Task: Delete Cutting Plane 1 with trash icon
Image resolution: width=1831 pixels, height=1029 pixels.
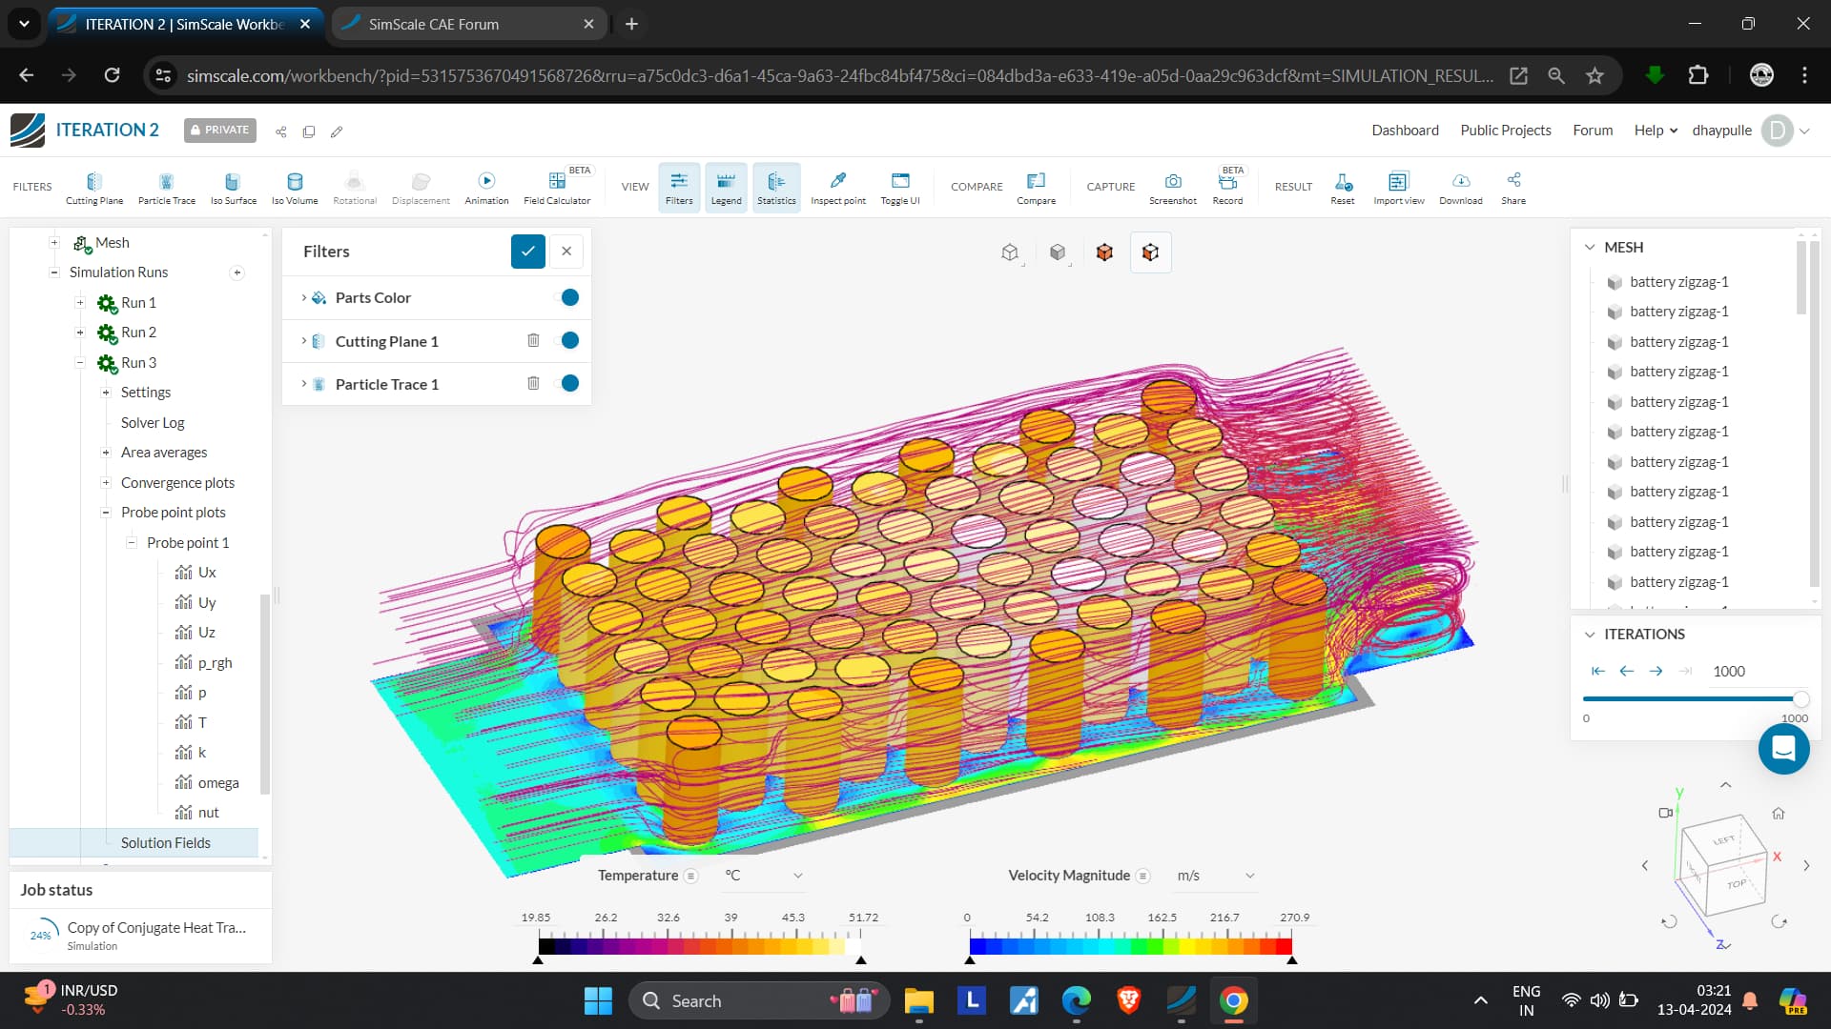Action: [533, 340]
